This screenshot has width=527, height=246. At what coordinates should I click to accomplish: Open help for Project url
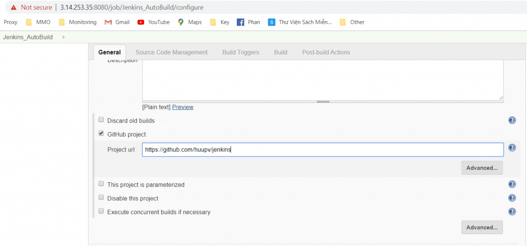[x=512, y=148]
